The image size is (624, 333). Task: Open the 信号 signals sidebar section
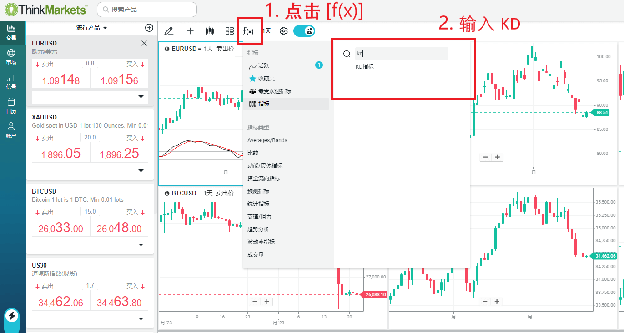[x=11, y=82]
